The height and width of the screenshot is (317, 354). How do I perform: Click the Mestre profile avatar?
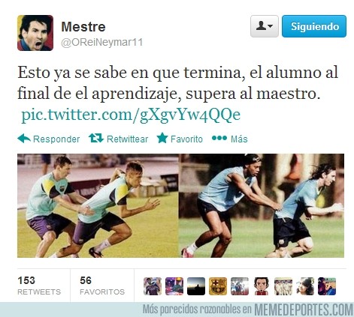35,33
